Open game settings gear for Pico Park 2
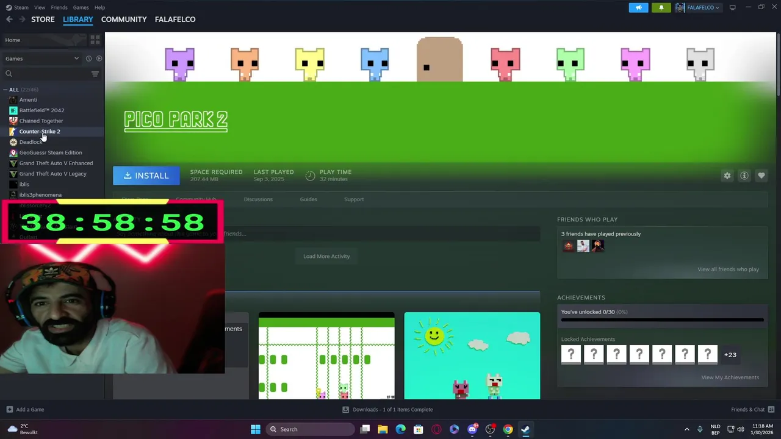The height and width of the screenshot is (439, 781). pos(727,176)
